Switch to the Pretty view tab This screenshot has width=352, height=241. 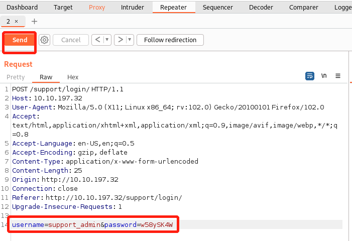click(x=16, y=77)
